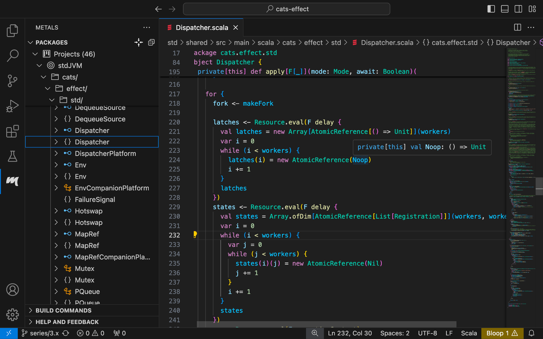This screenshot has height=339, width=543.
Task: Click the Search icon in activity bar
Action: pyautogui.click(x=12, y=56)
